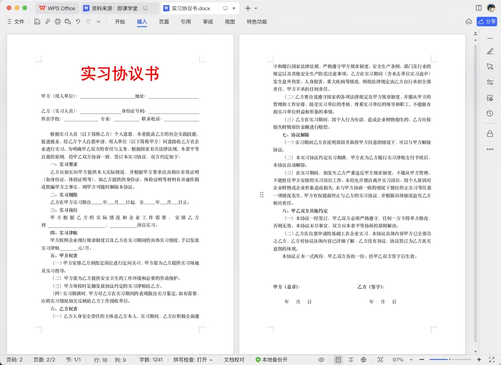This screenshot has width=501, height=365.
Task: Open the more options ellipsis in sidebar
Action: 490,149
